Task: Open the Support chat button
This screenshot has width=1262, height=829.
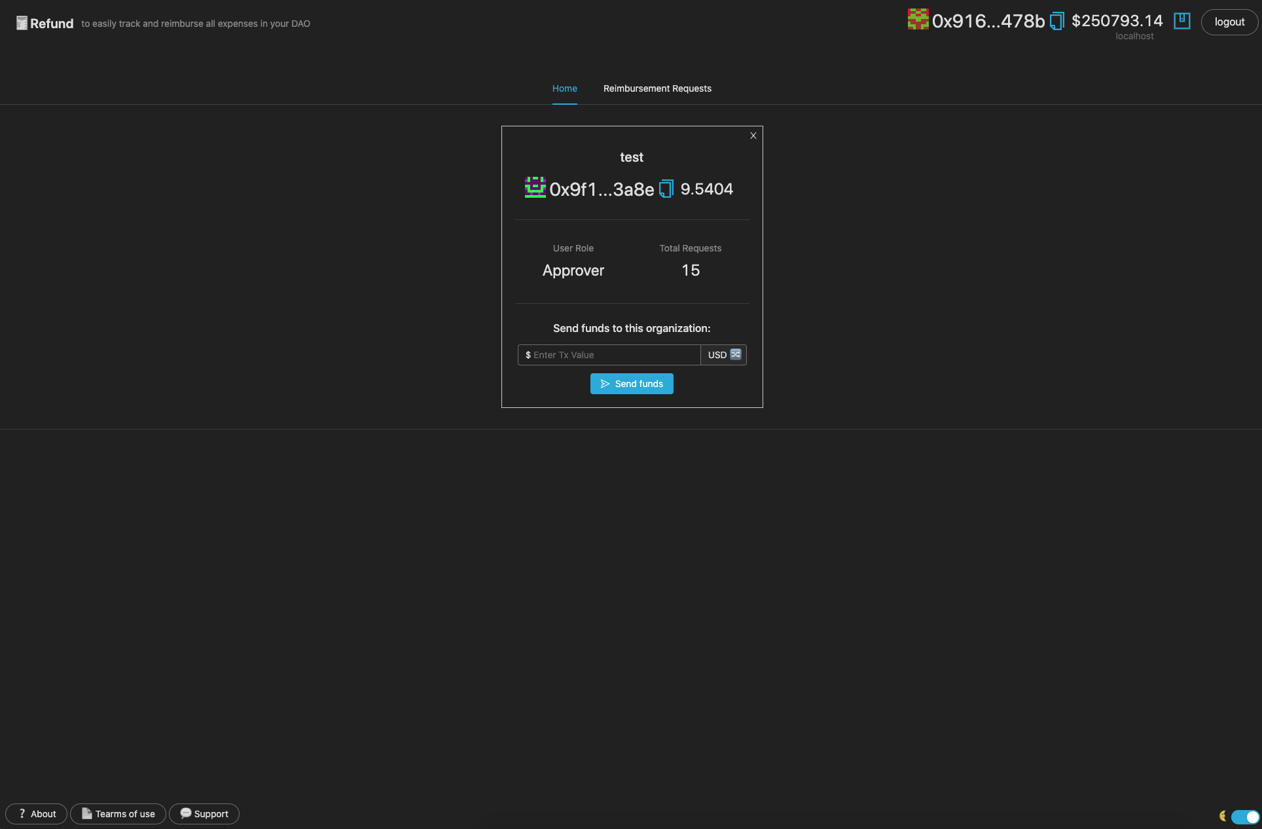Action: (x=204, y=814)
